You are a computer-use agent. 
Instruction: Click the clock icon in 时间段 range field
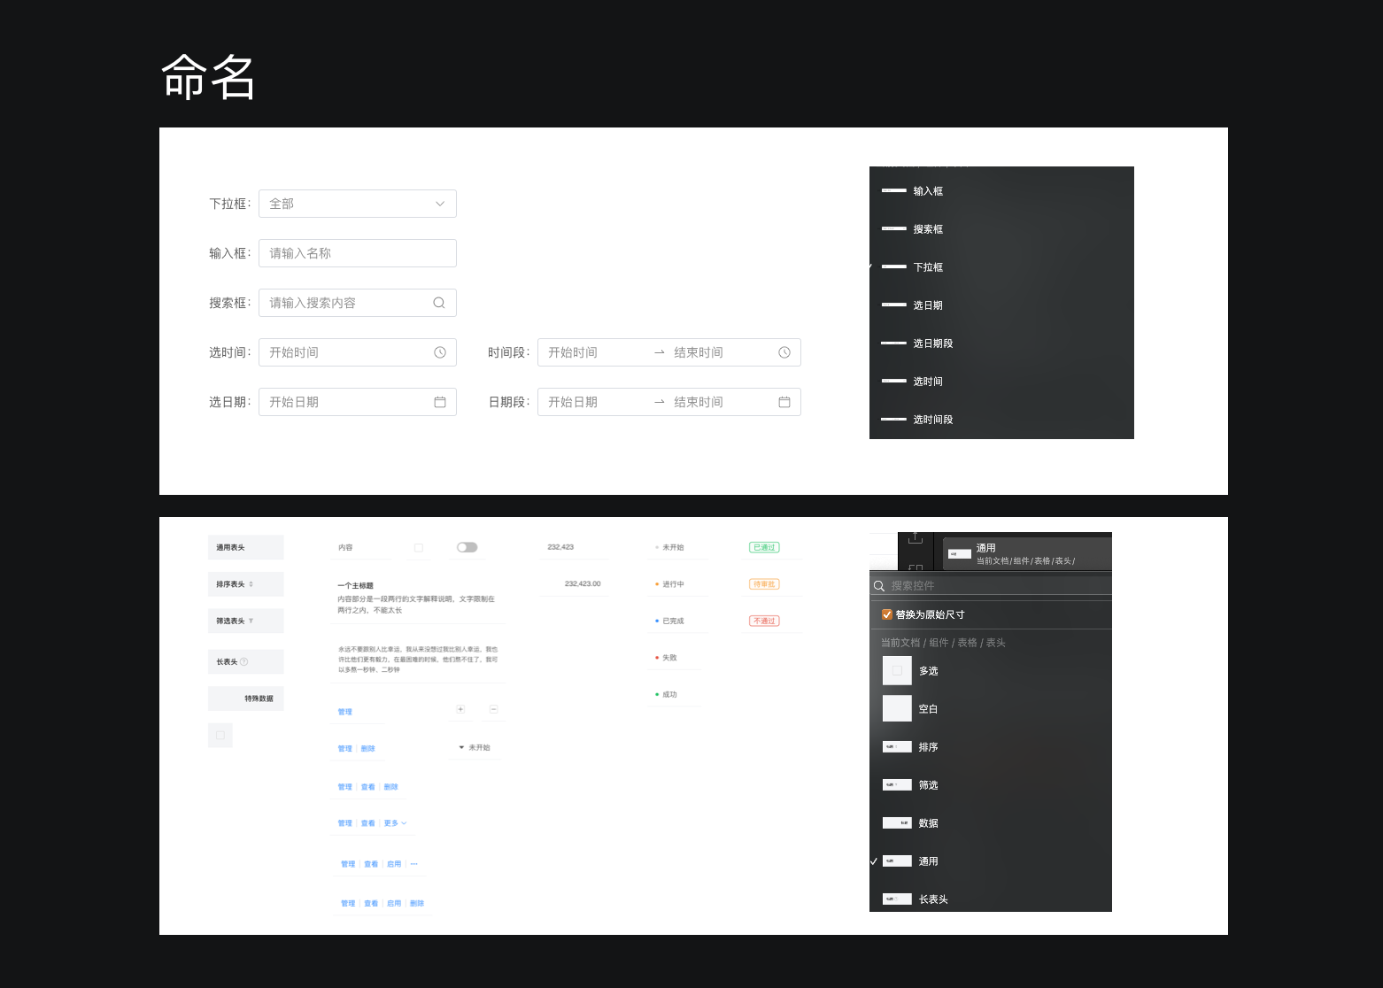[x=784, y=352]
